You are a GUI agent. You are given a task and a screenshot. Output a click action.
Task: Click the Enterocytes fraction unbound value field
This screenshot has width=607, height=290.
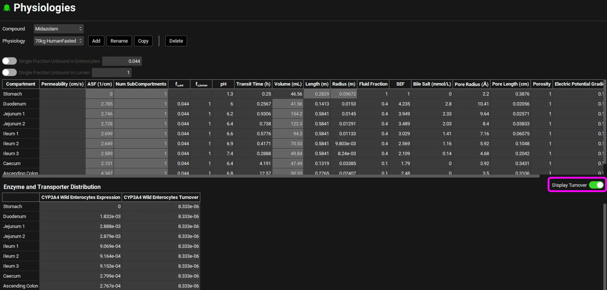pos(122,61)
